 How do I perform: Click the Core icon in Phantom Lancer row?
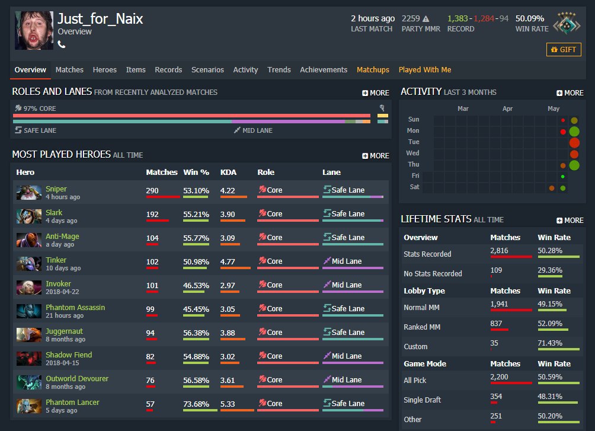tap(262, 403)
